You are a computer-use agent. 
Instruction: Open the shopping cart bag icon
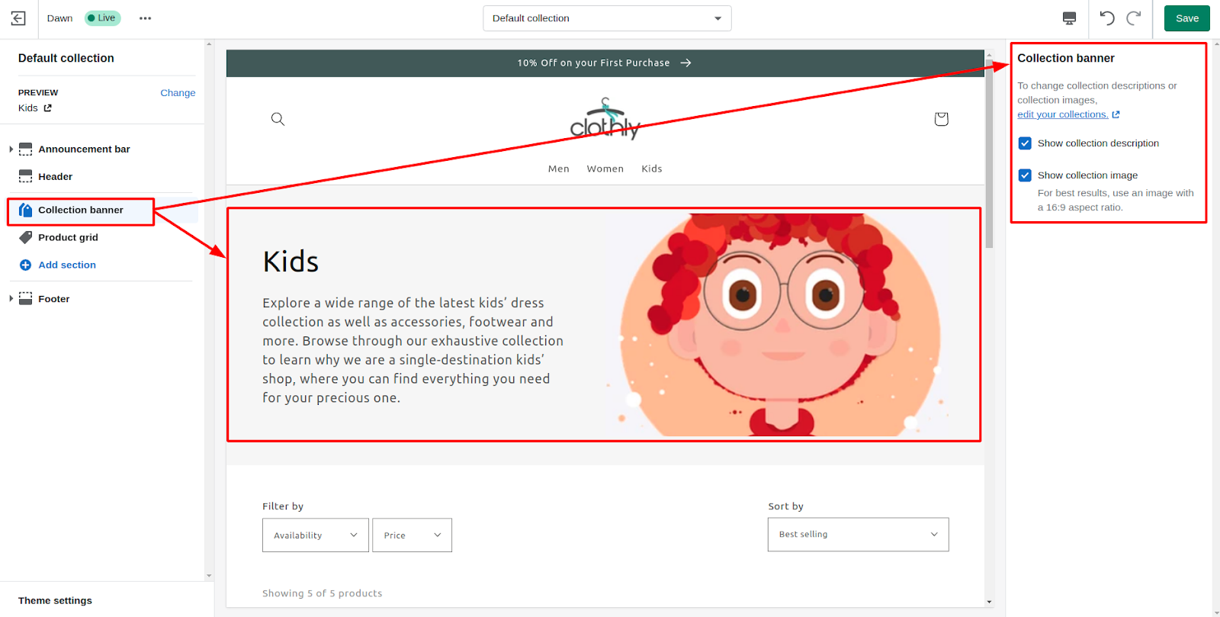coord(941,118)
